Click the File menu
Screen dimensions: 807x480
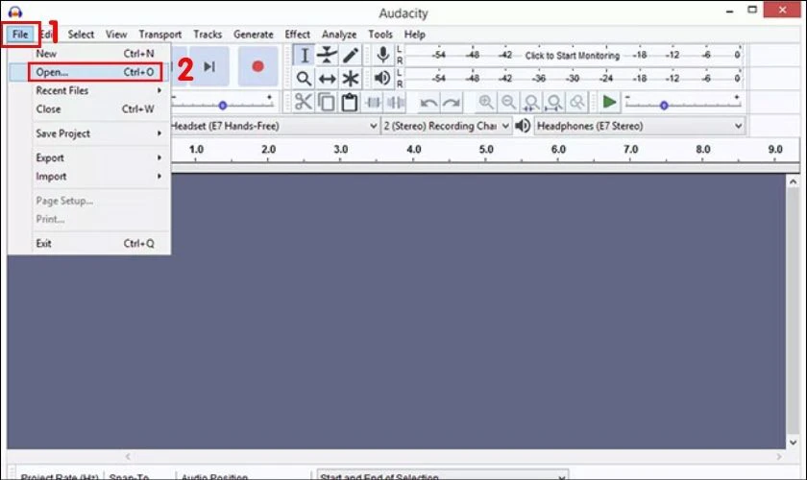[20, 35]
